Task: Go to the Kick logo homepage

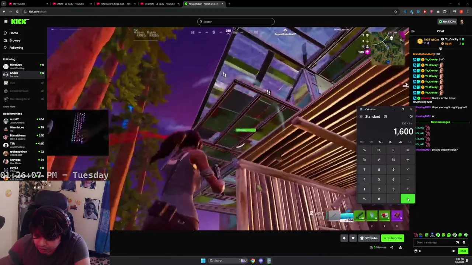Action: (20, 21)
